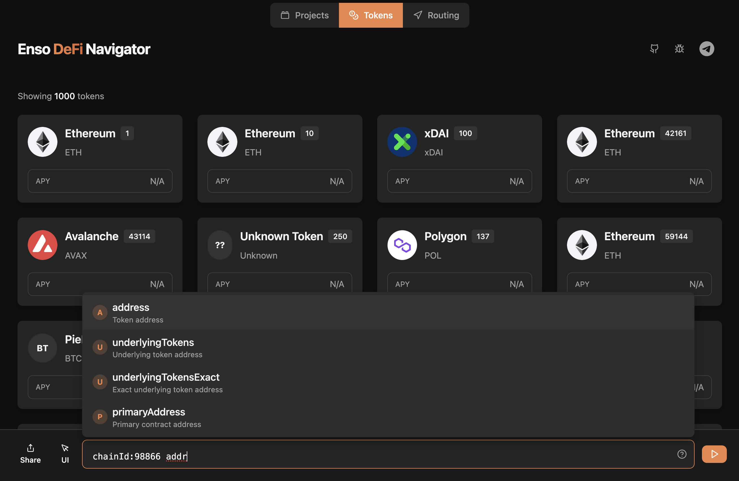Select the Tokens tab
The height and width of the screenshot is (481, 739).
(x=371, y=15)
